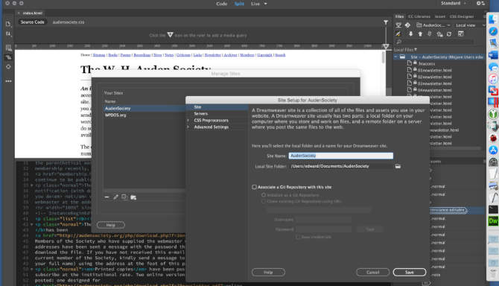The width and height of the screenshot is (499, 286).
Task: Click the Recordings link on the page
Action: [x=142, y=55]
